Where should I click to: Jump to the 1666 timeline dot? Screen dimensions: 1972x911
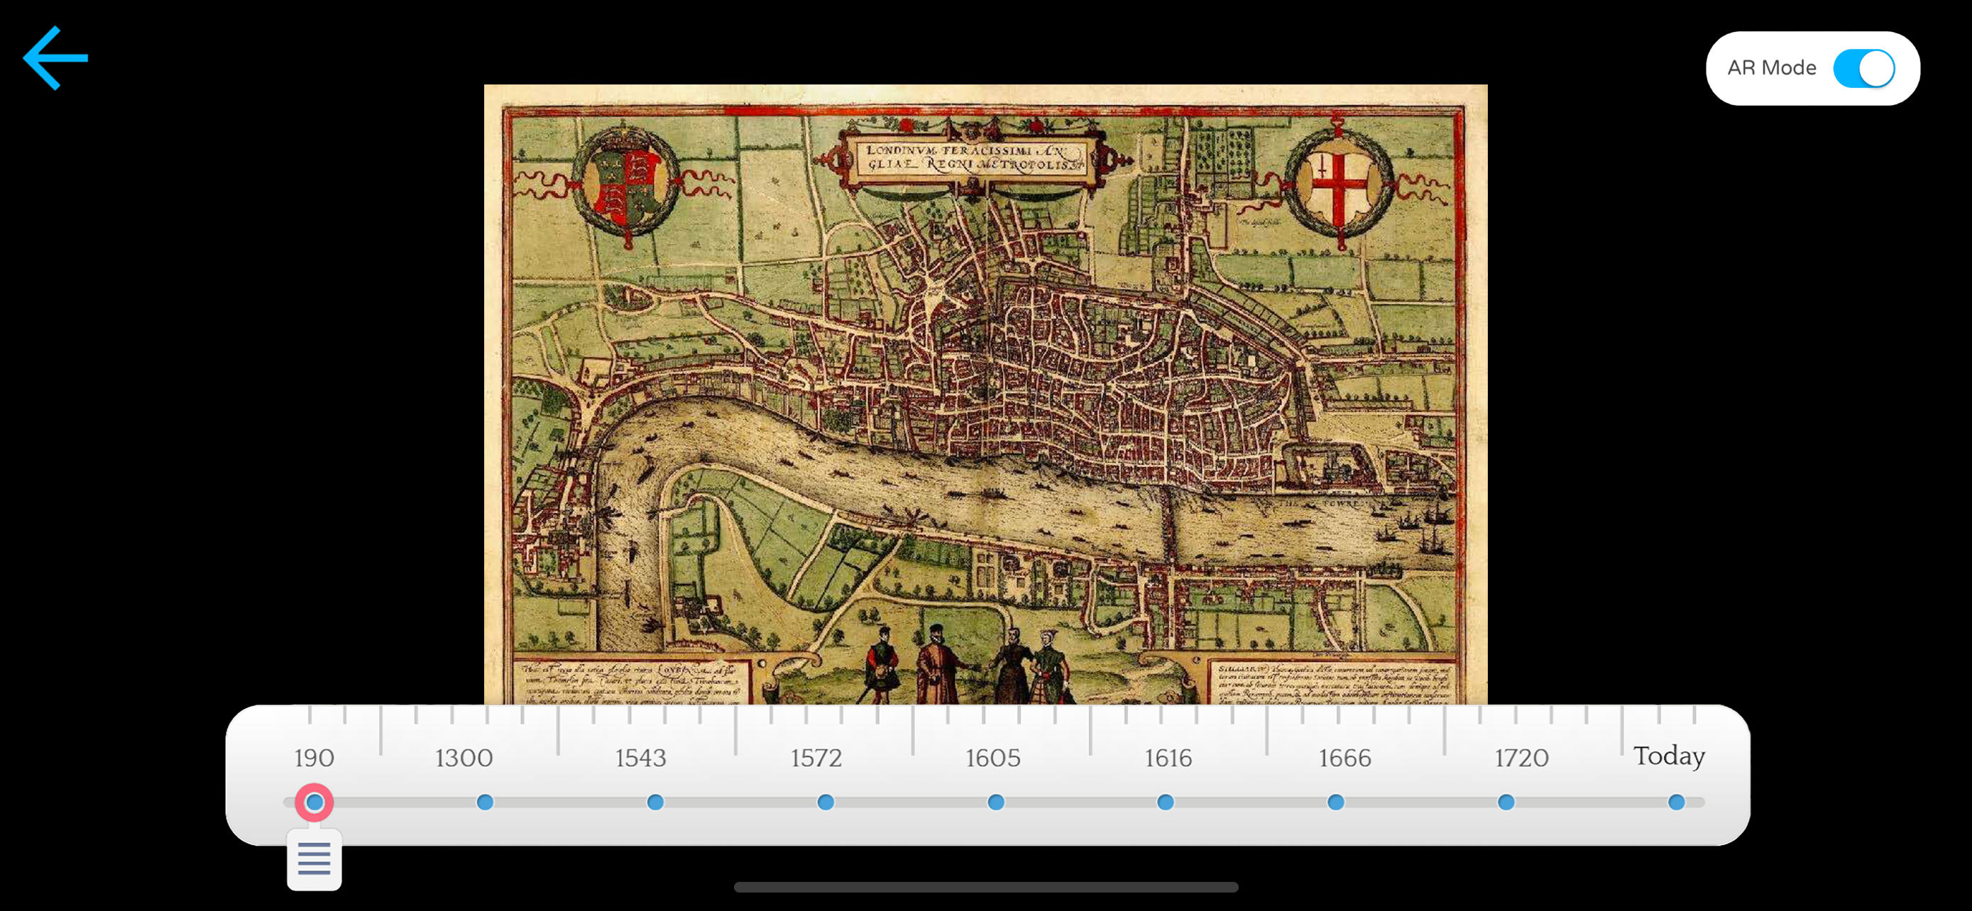tap(1335, 802)
